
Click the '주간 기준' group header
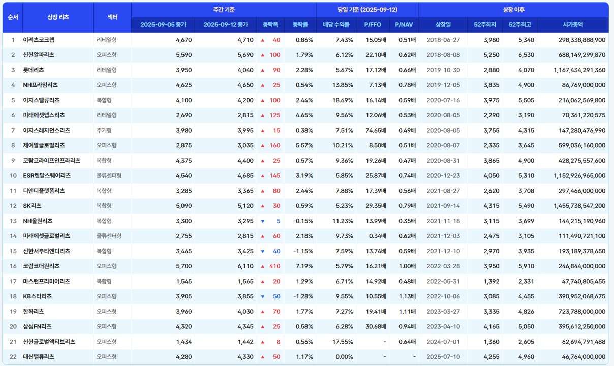pyautogui.click(x=224, y=10)
